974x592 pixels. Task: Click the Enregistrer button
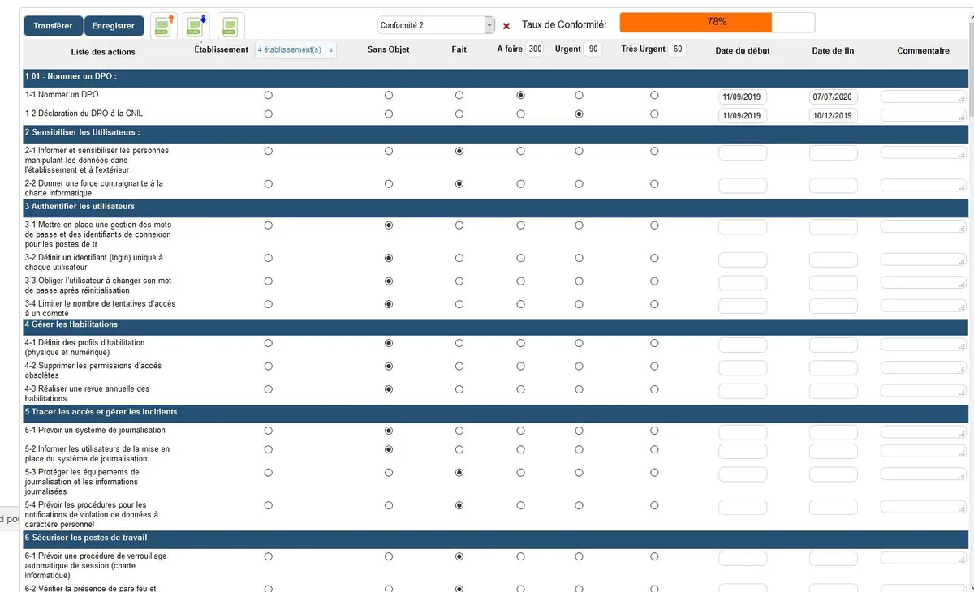pos(114,26)
